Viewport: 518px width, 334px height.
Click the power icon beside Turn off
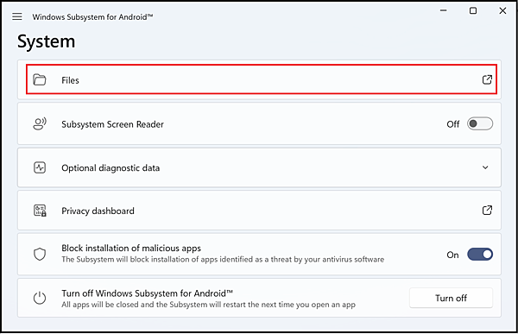[40, 298]
